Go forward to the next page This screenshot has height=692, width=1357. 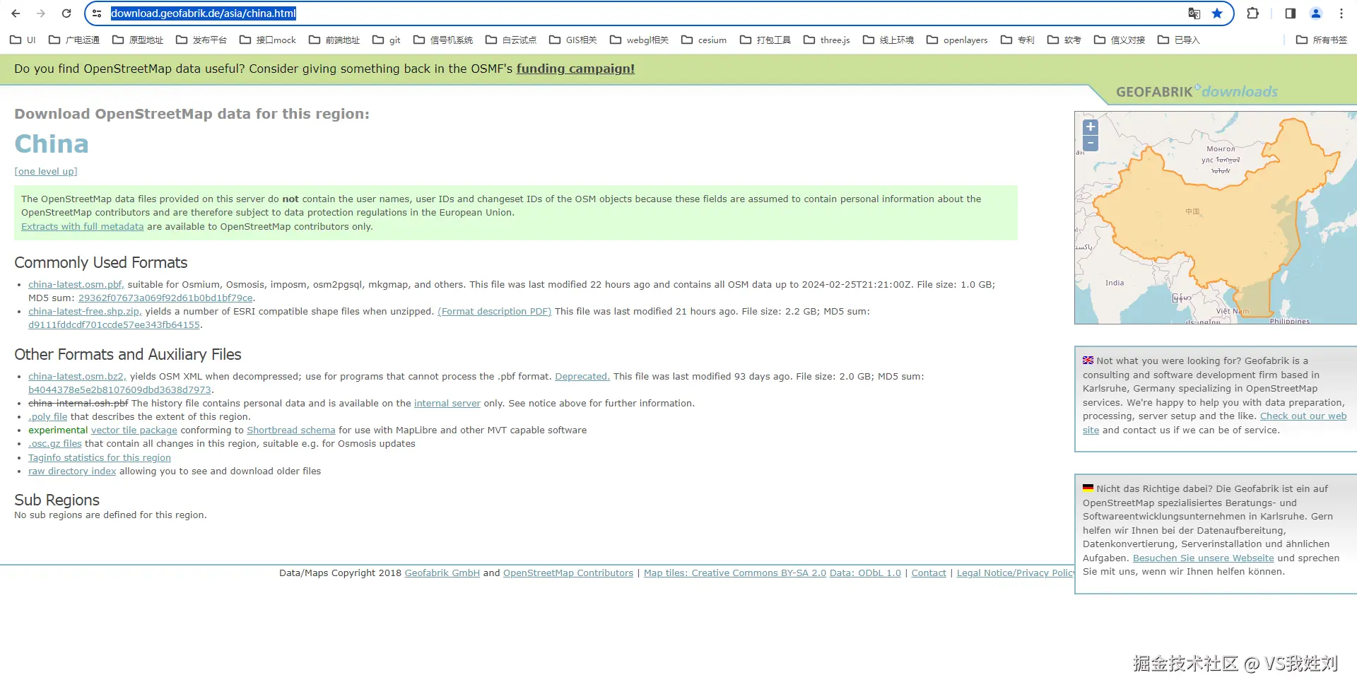pyautogui.click(x=41, y=13)
